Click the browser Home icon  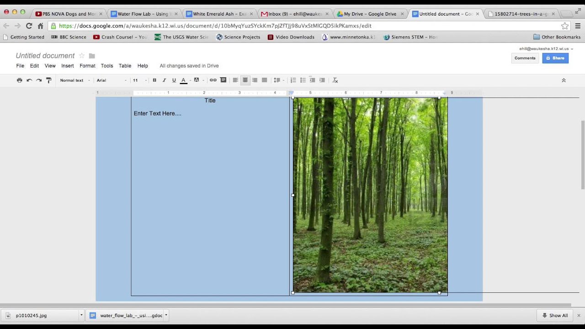point(40,26)
